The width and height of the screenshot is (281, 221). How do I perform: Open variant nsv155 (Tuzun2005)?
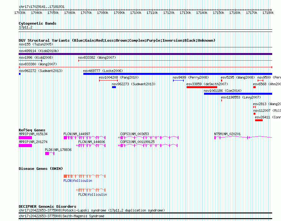pyautogui.click(x=36, y=44)
